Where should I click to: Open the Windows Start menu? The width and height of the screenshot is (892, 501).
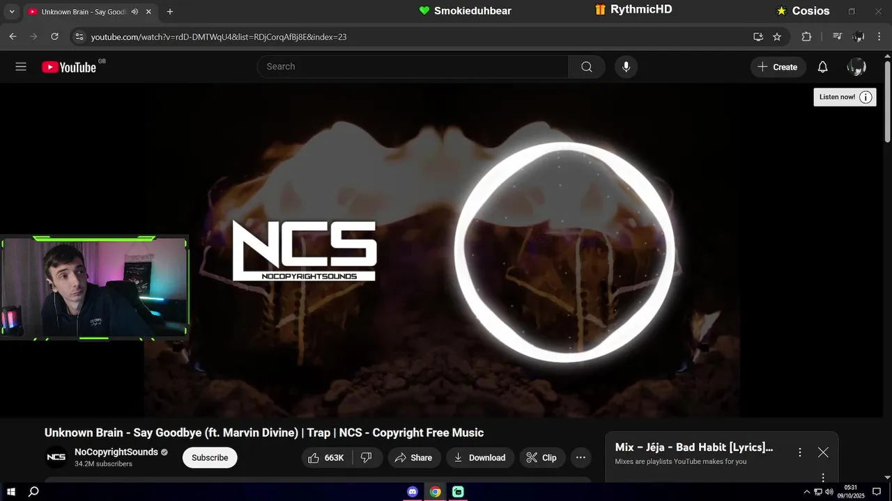coord(11,492)
